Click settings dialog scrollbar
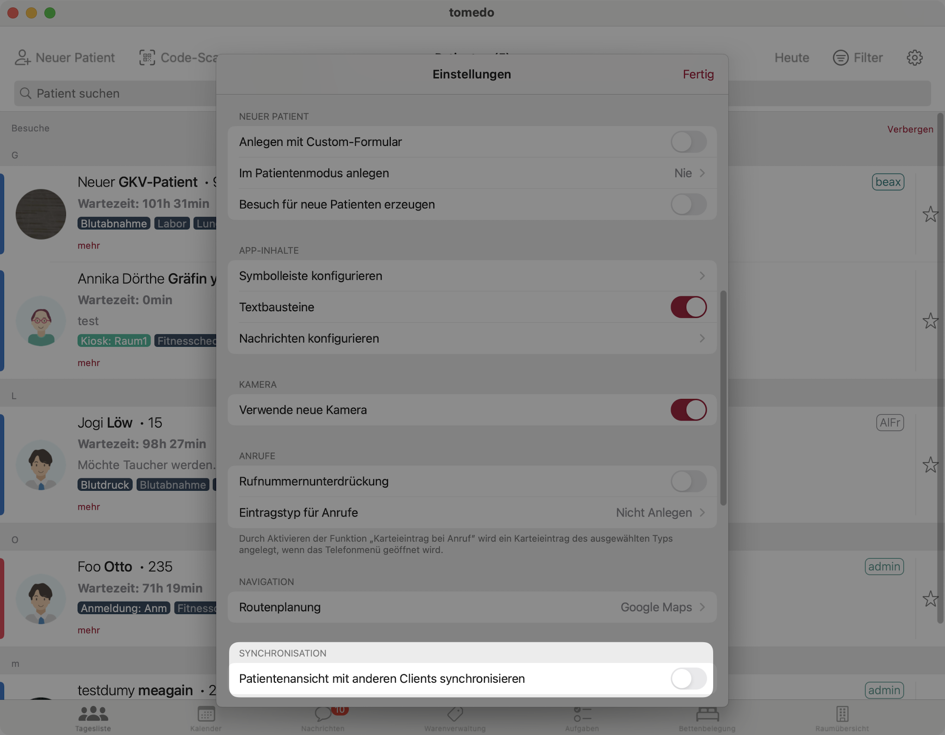This screenshot has height=735, width=945. tap(723, 398)
